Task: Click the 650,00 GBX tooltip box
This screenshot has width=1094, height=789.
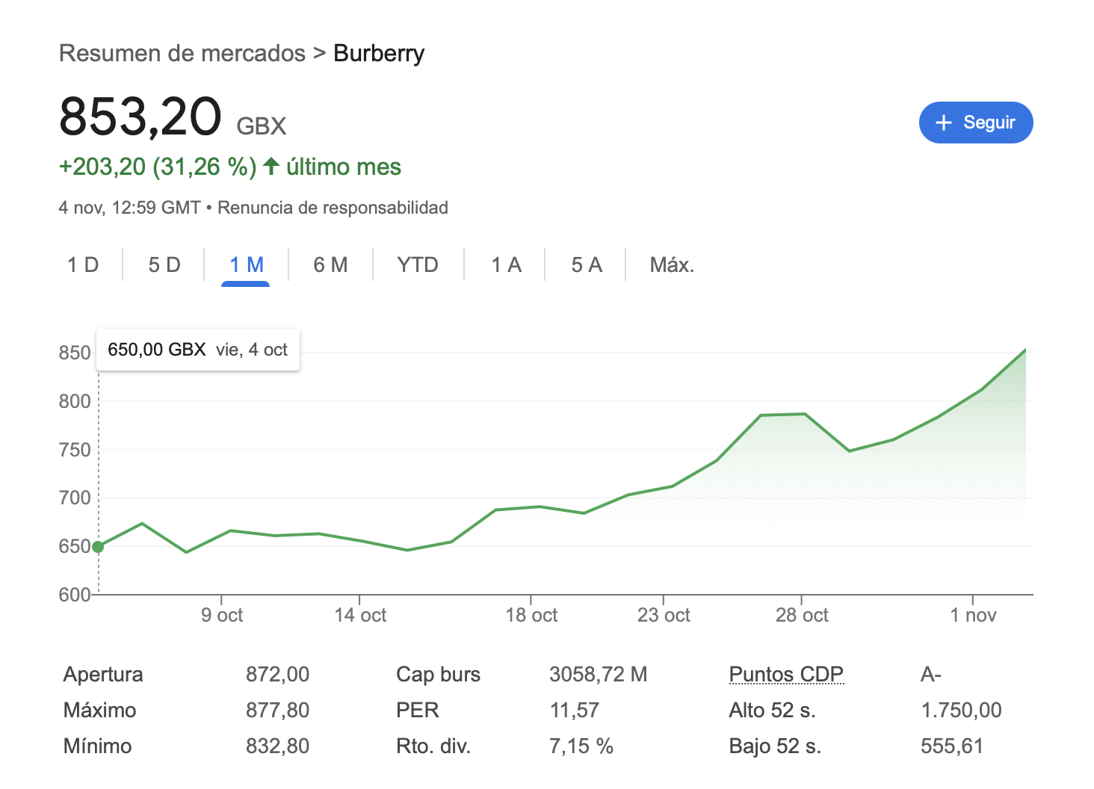Action: [x=198, y=350]
